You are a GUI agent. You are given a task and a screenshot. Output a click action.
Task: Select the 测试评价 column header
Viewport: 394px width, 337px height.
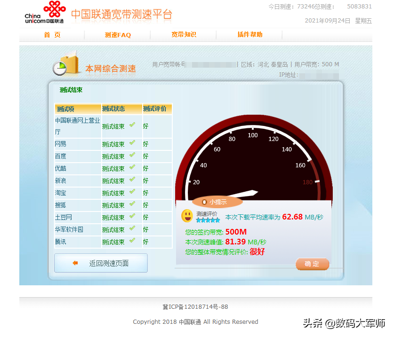click(157, 109)
